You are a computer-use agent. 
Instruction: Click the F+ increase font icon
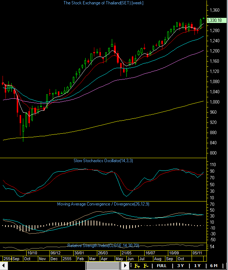[137, 266]
